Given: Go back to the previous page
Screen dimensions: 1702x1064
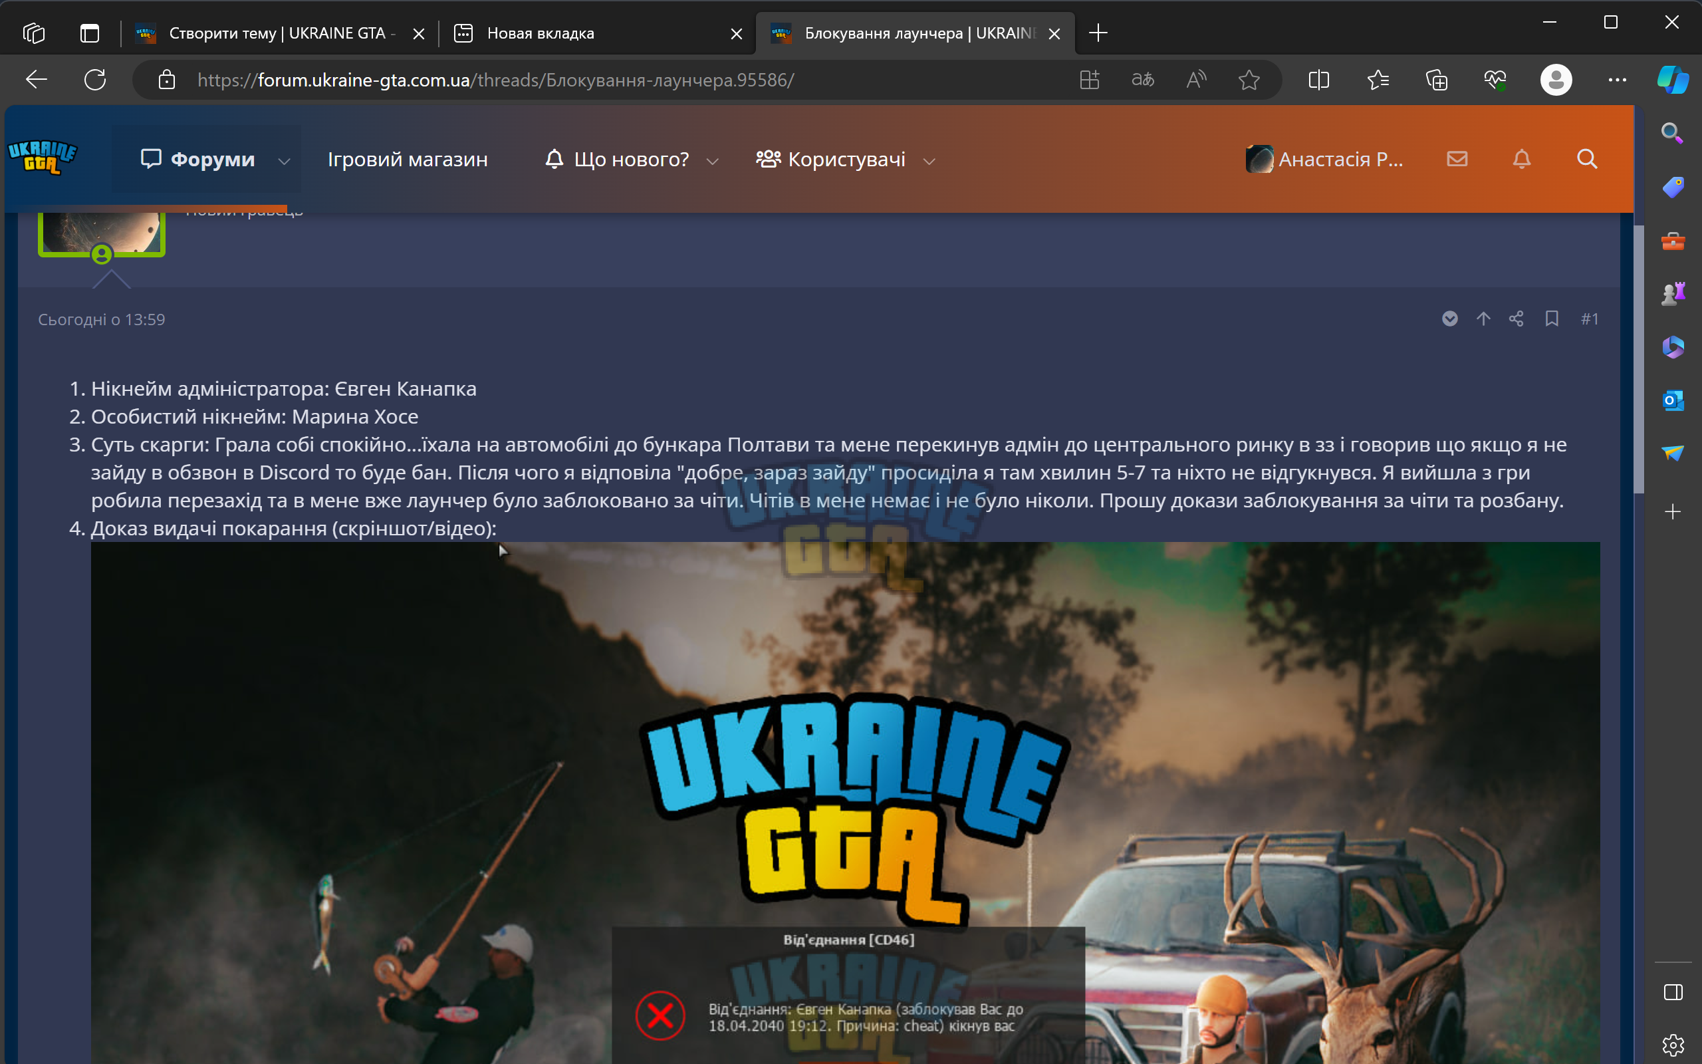Looking at the screenshot, I should point(37,80).
